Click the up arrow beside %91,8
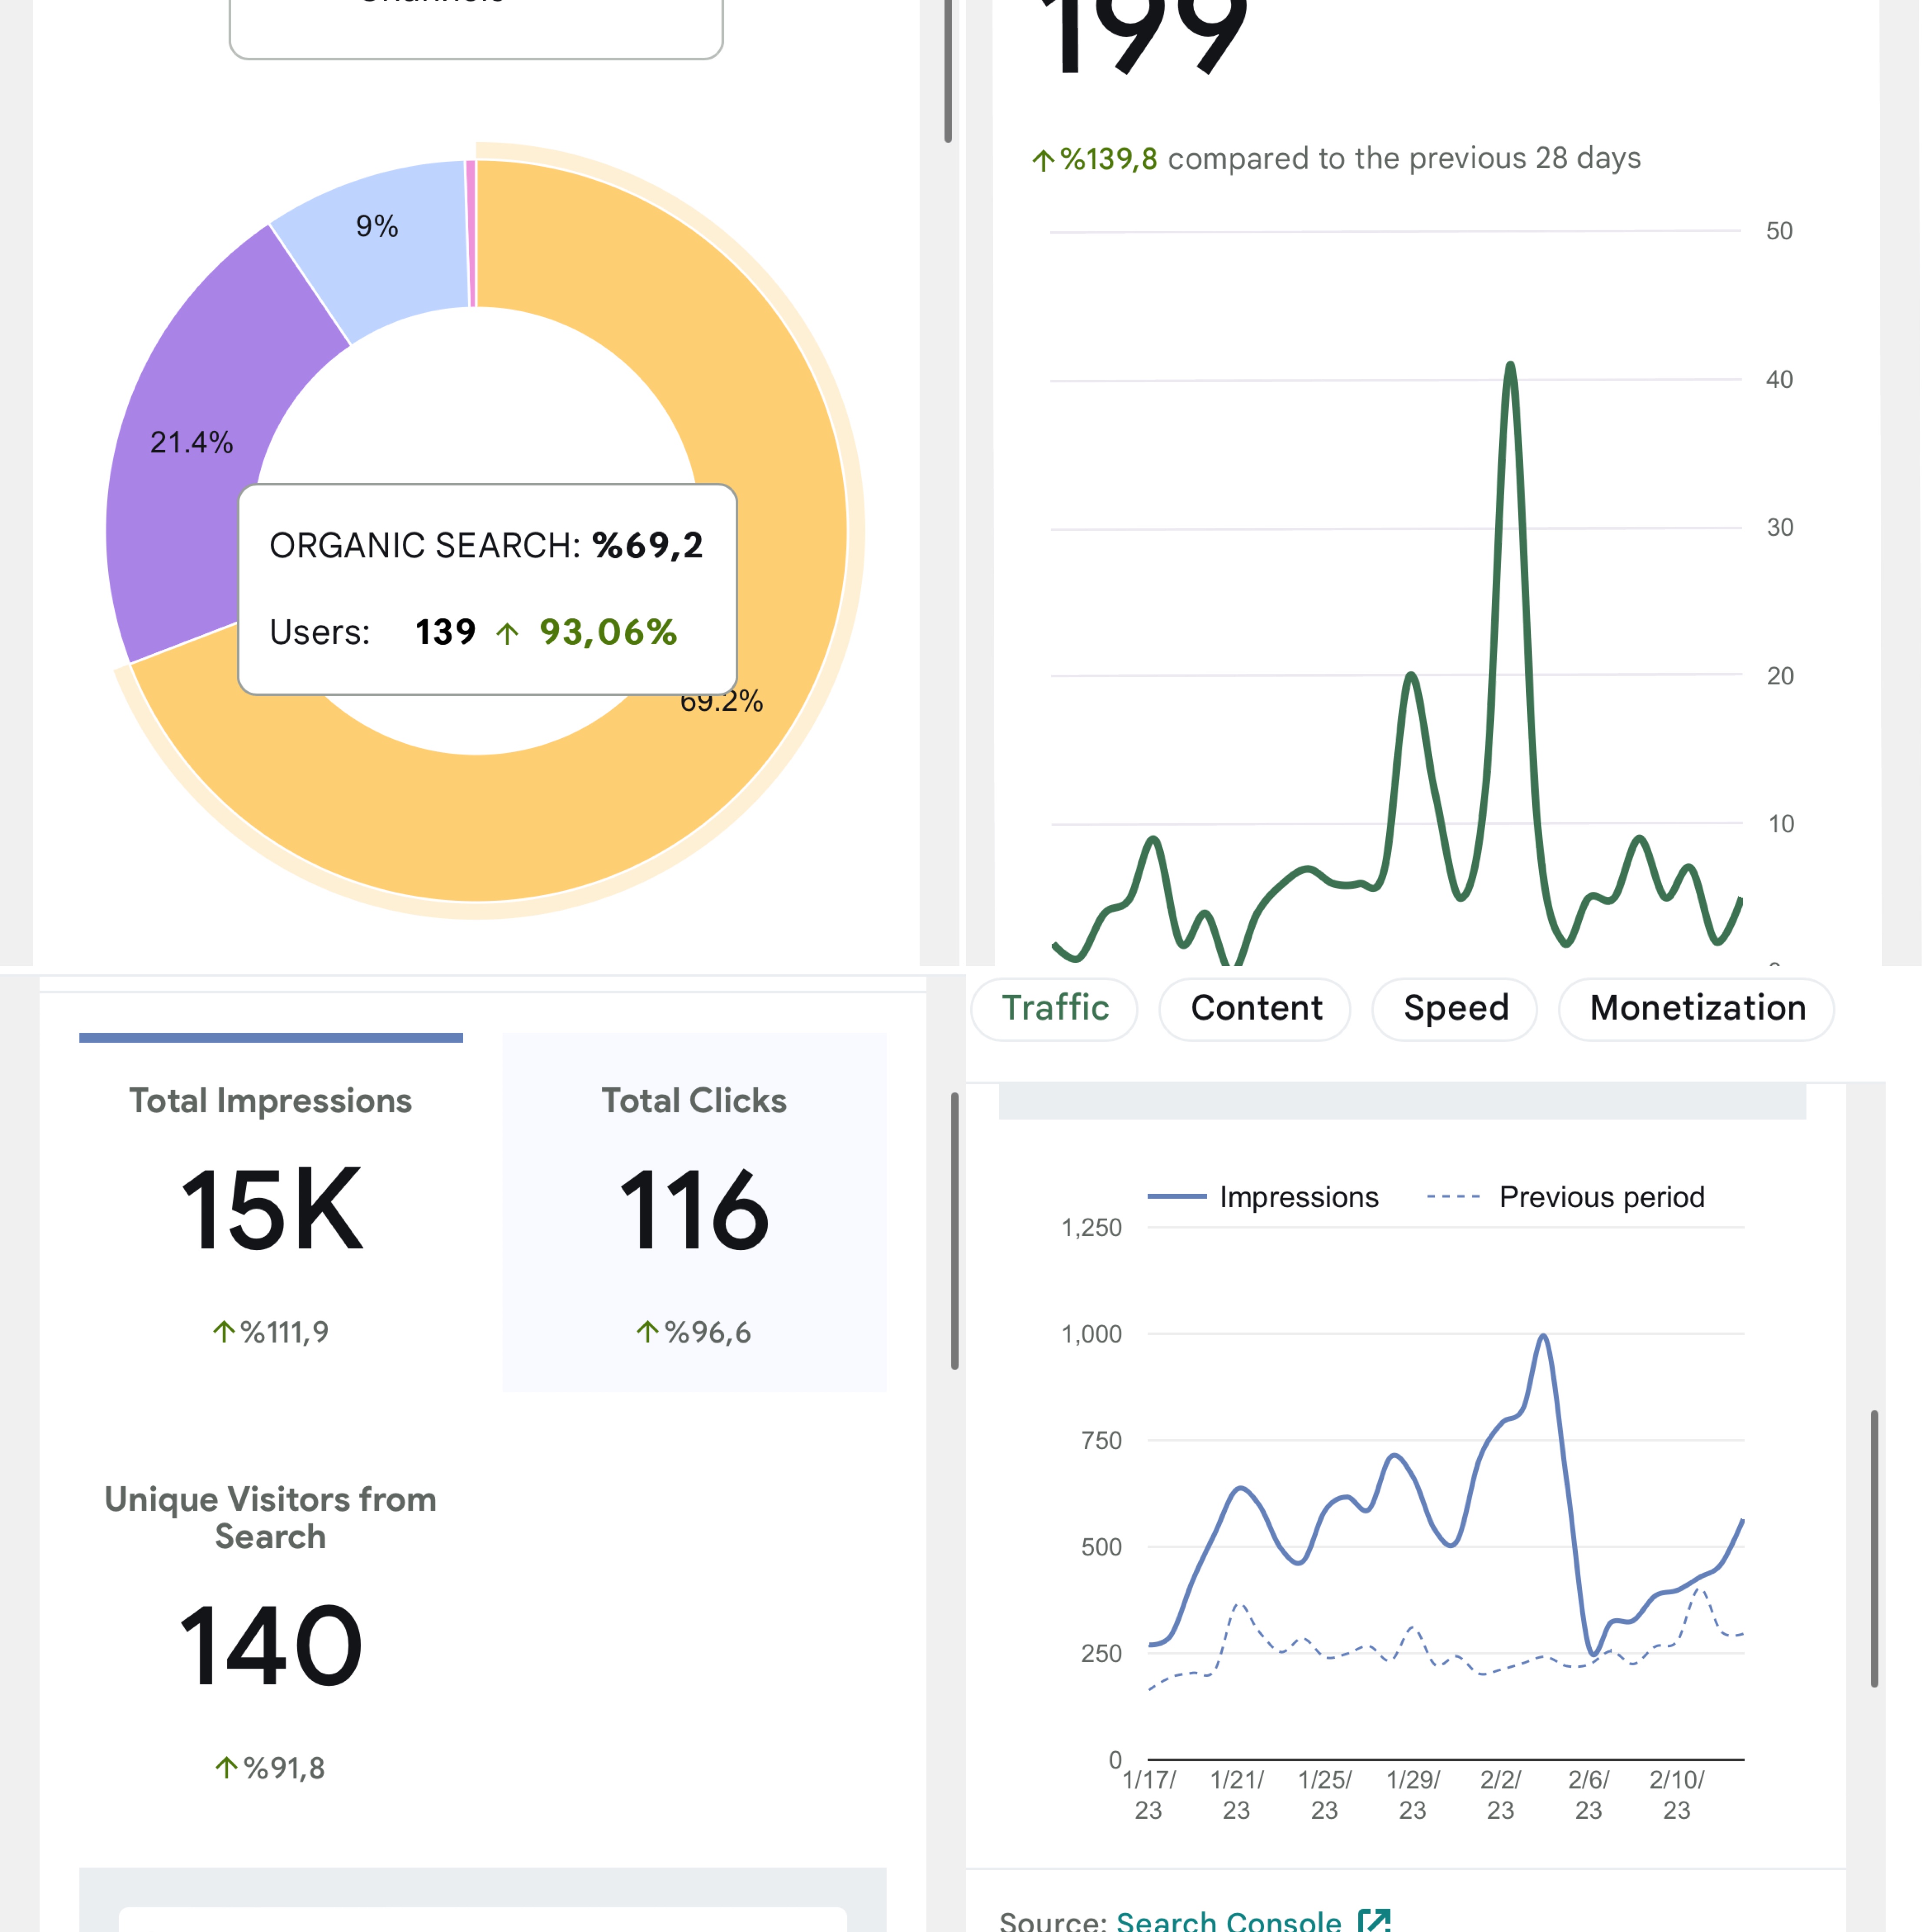Screen dimensions: 1932x1932 pos(227,1768)
